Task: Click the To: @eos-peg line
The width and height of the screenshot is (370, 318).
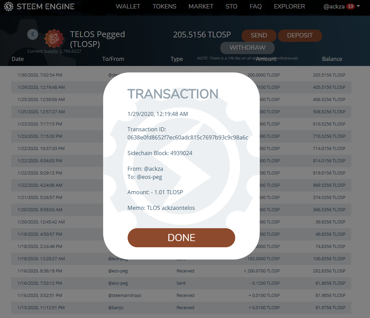Action: click(145, 177)
